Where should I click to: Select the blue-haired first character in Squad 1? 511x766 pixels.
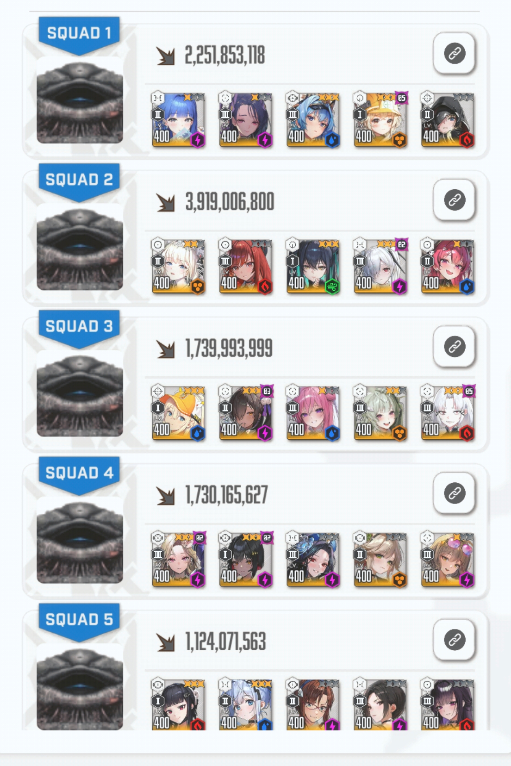point(178,120)
